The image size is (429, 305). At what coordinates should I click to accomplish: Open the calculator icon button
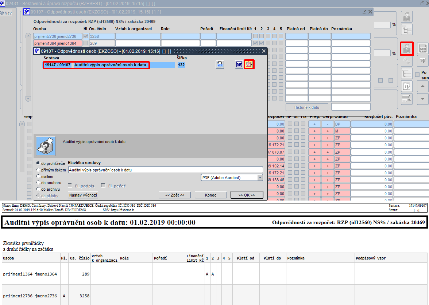click(x=423, y=49)
